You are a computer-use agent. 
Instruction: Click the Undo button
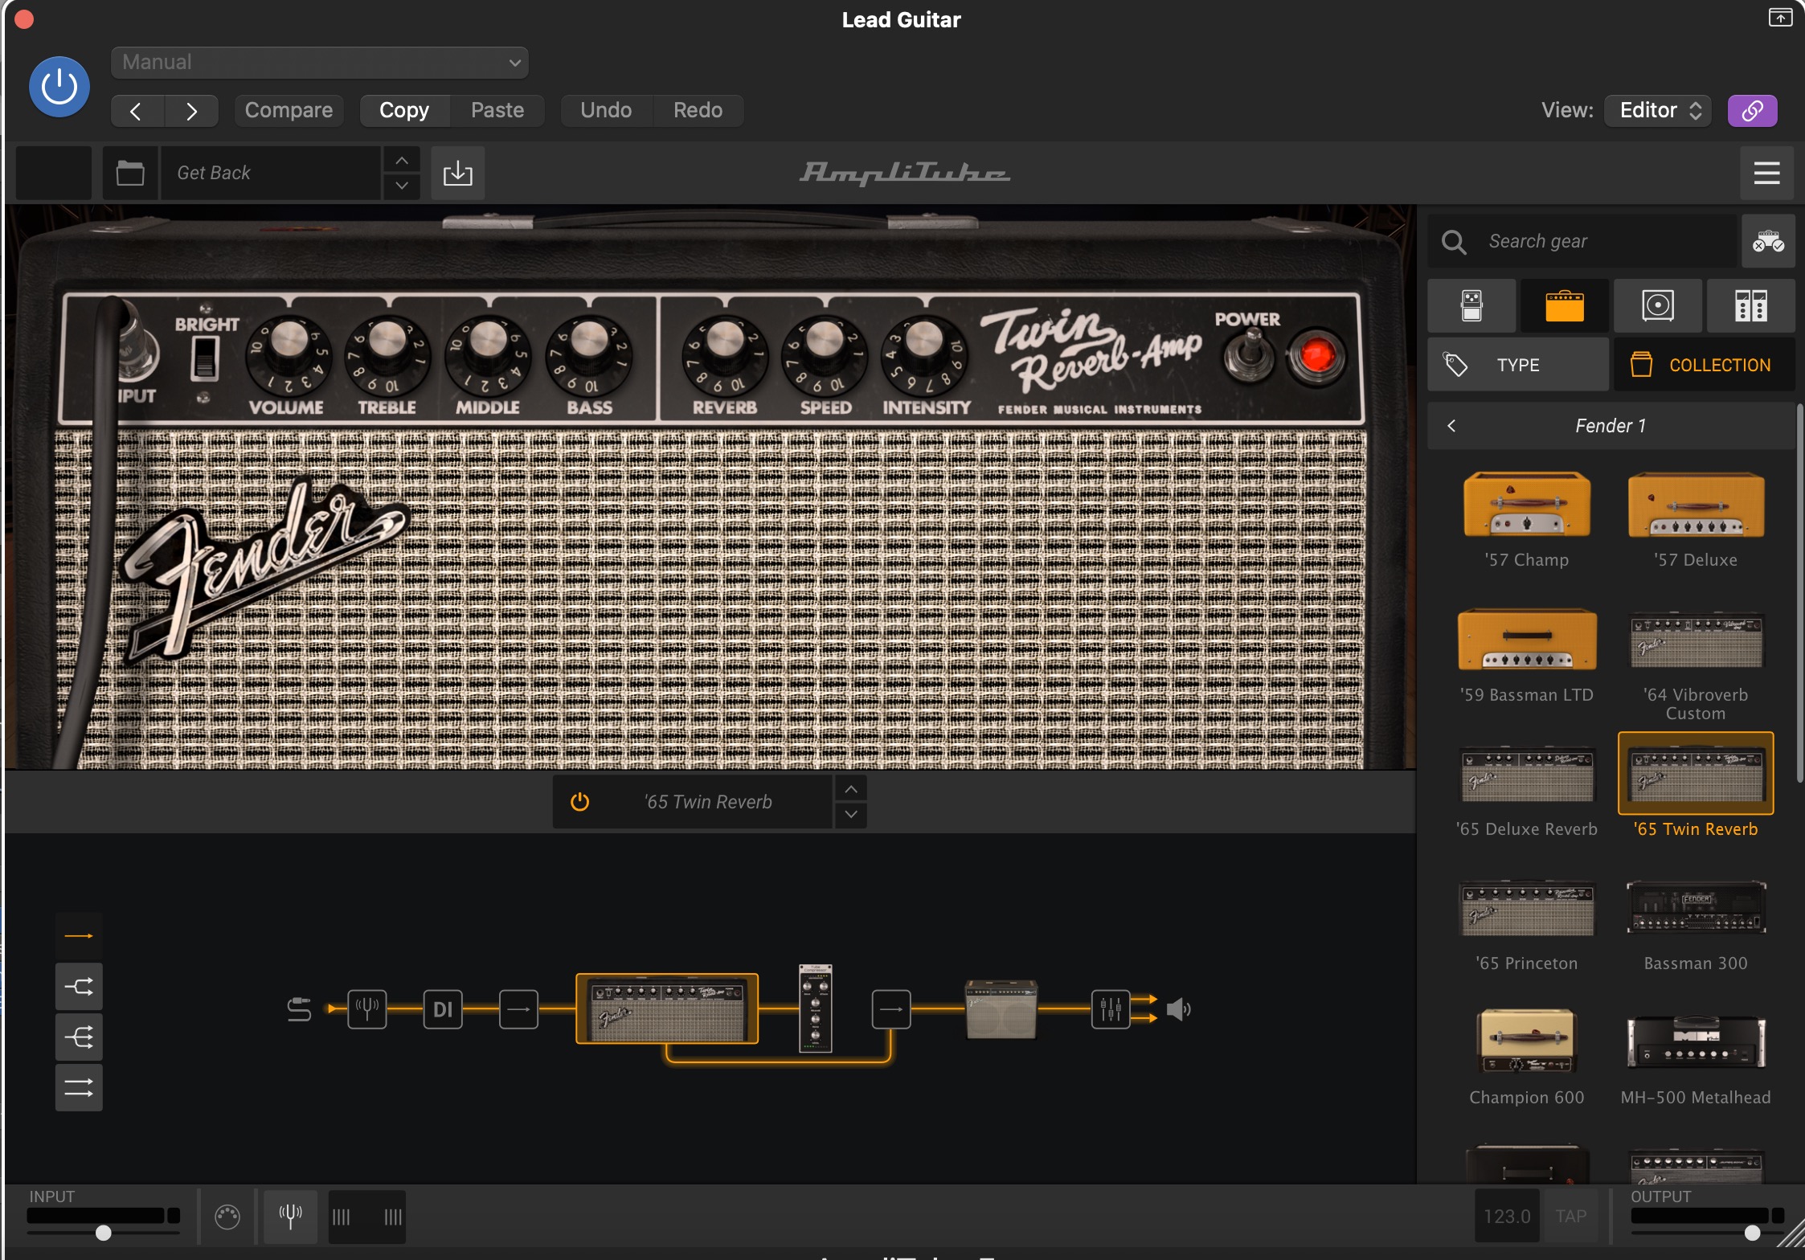(606, 111)
